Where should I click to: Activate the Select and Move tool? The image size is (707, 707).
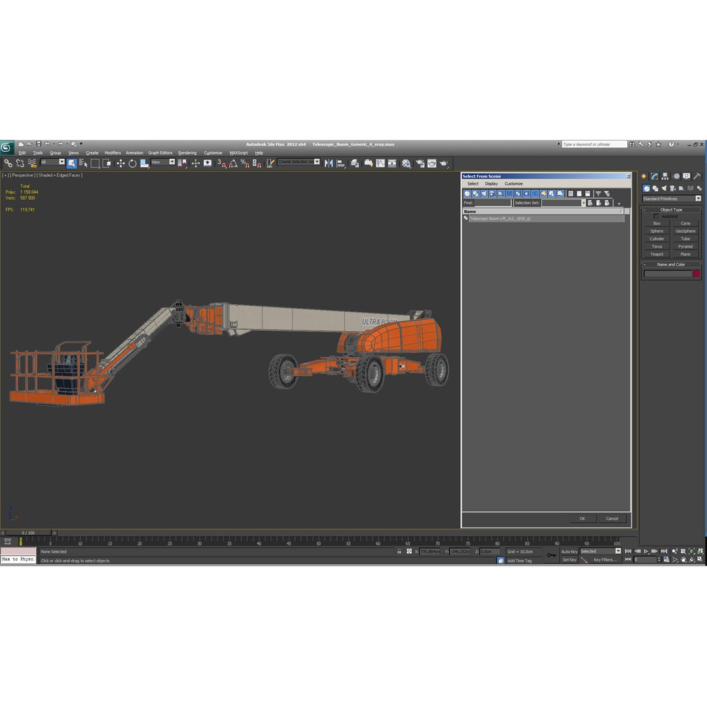[x=120, y=163]
